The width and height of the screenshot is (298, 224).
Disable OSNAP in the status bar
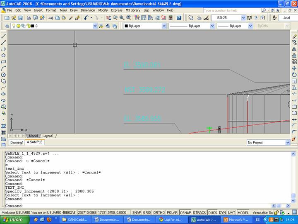pos(185,212)
